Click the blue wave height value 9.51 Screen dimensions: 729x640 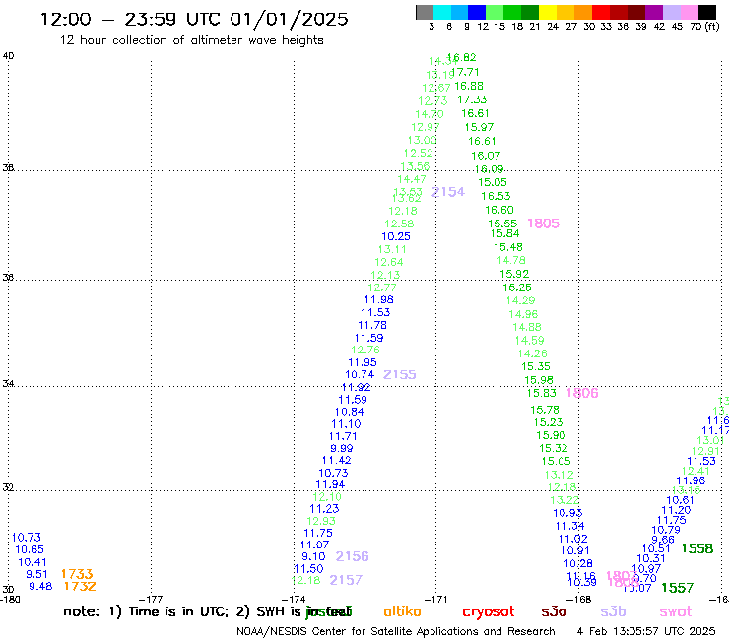point(37,574)
